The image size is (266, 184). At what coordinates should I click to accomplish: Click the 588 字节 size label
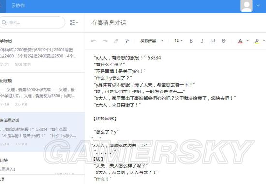pos(23,65)
